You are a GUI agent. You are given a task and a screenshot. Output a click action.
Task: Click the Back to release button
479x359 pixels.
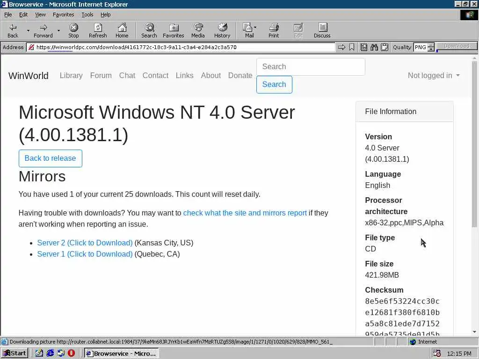coord(51,158)
